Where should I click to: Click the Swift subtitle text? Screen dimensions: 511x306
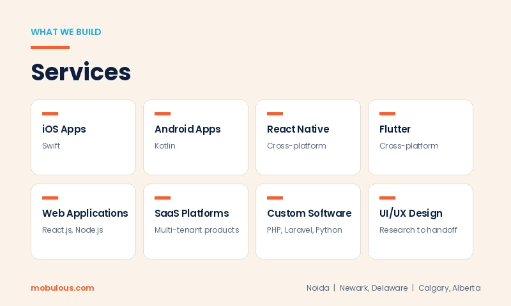(x=51, y=146)
